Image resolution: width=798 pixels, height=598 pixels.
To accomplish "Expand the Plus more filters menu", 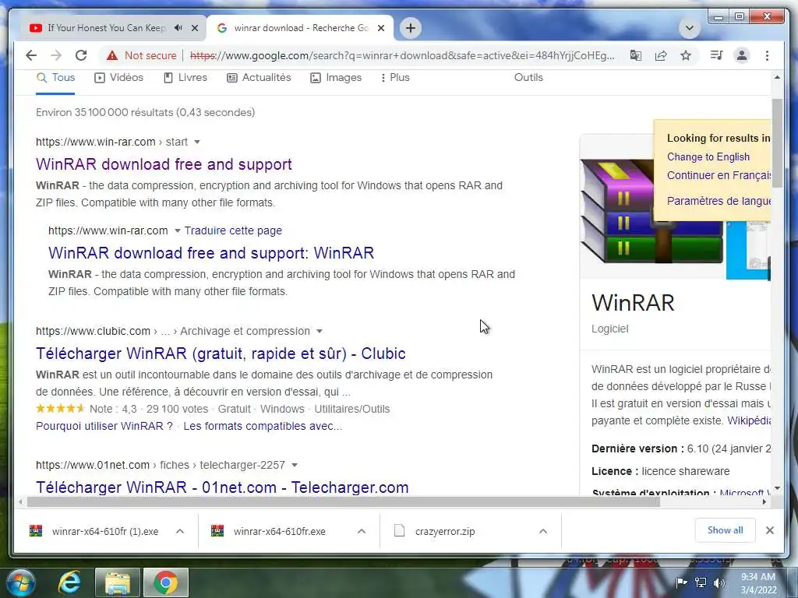I will 395,78.
